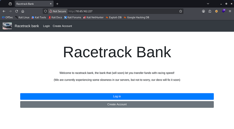Click the browser reload page icon
The width and height of the screenshot is (234, 129).
pyautogui.click(x=16, y=11)
